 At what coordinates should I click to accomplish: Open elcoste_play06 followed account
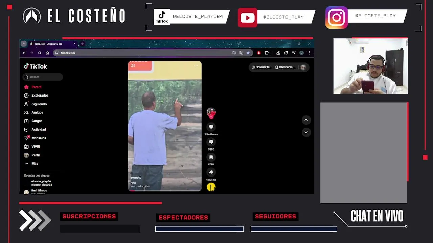tap(41, 183)
